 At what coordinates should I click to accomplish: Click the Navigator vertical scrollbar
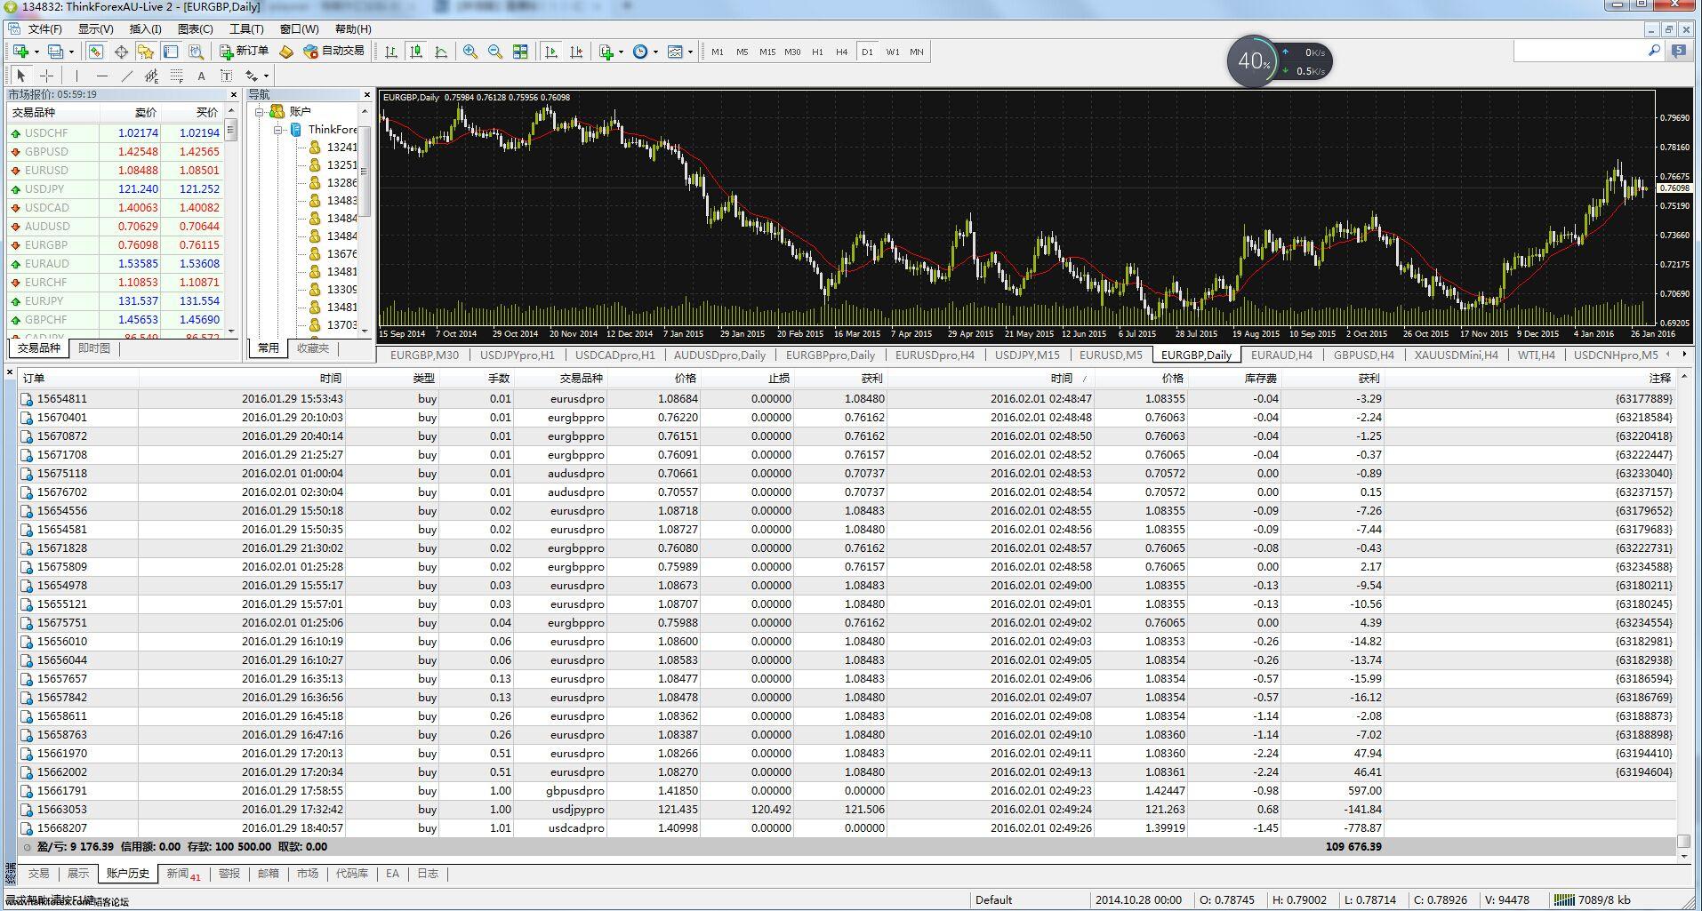pos(364,220)
